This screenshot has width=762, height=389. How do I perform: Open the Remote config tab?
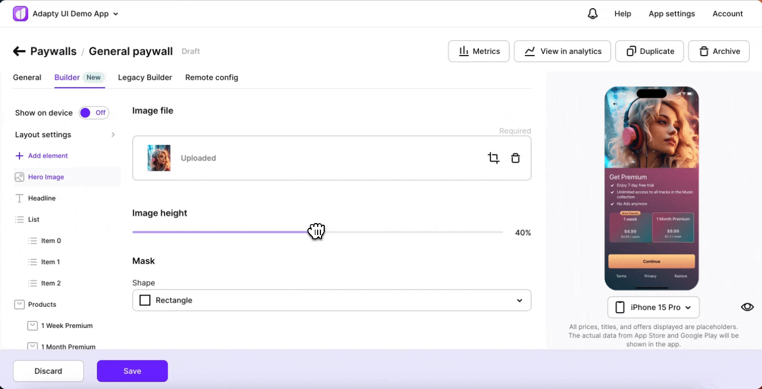click(212, 77)
